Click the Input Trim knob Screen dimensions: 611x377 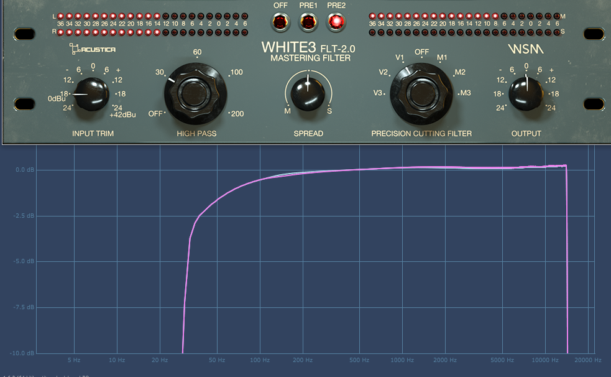[x=91, y=94]
